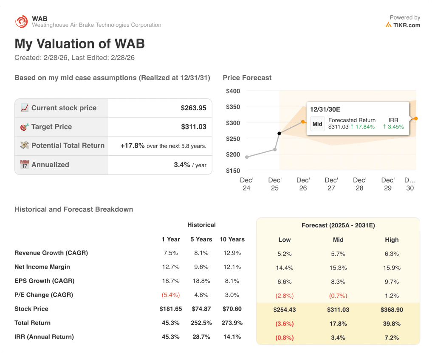Click the Westinghouse Air Brake Technologies Corporation name

tap(96, 25)
